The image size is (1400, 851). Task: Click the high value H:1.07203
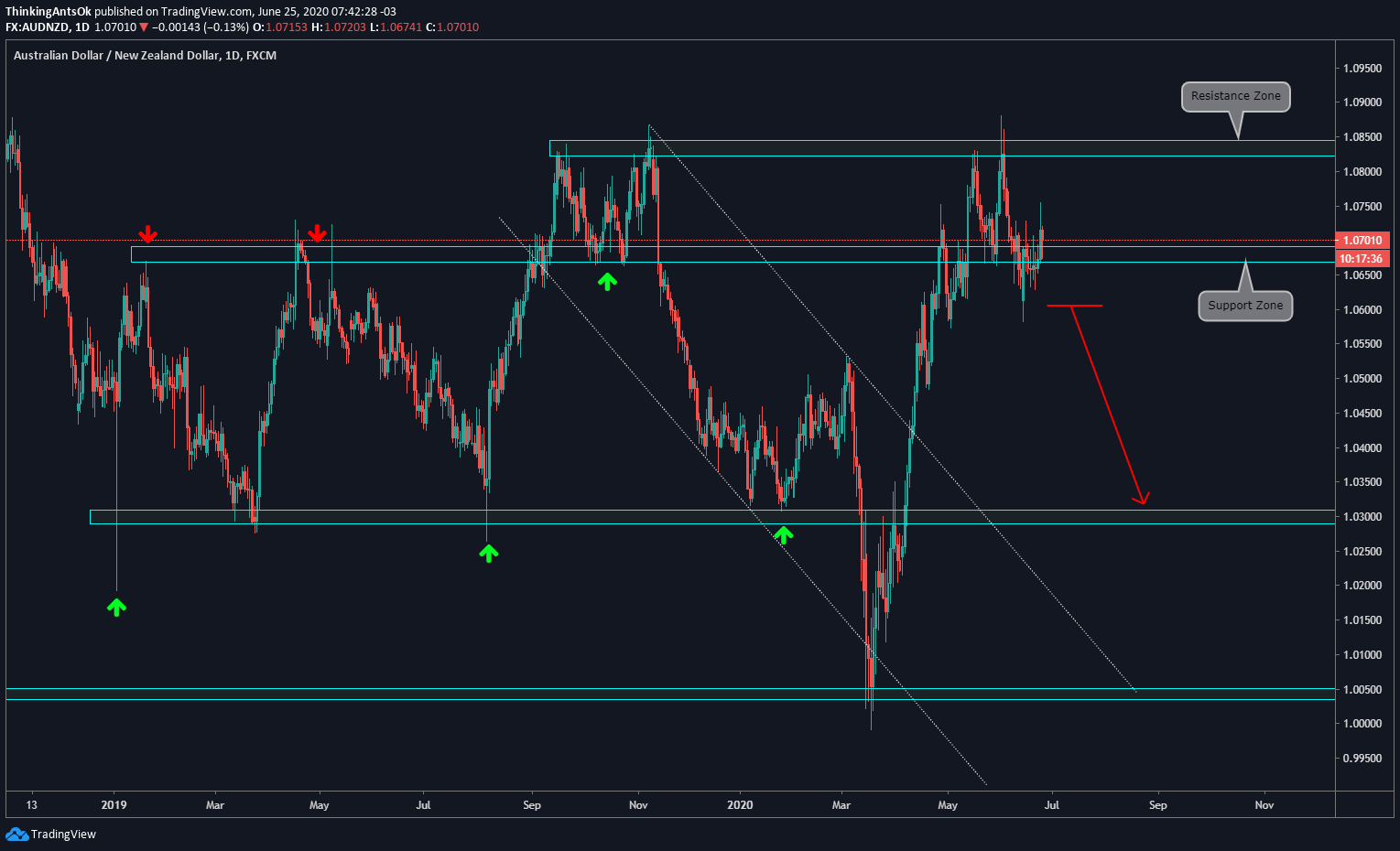(339, 27)
